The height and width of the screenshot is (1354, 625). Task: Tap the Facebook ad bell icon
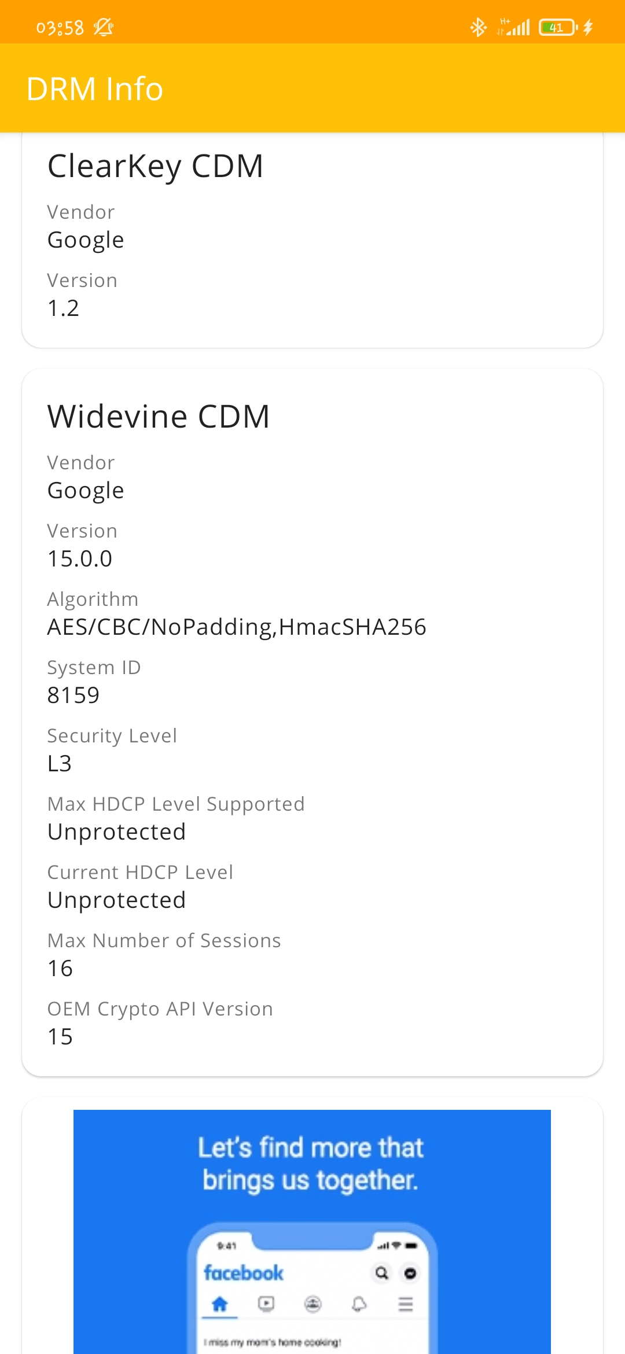click(x=359, y=1304)
